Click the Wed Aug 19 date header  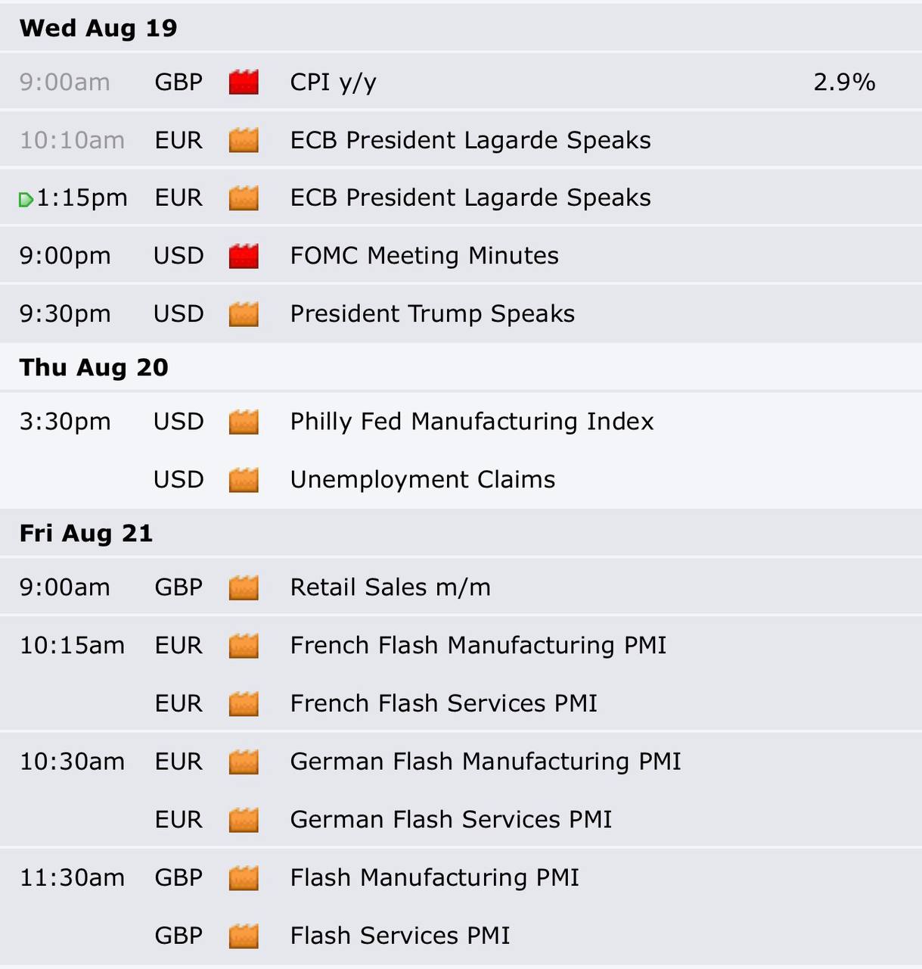pos(98,28)
